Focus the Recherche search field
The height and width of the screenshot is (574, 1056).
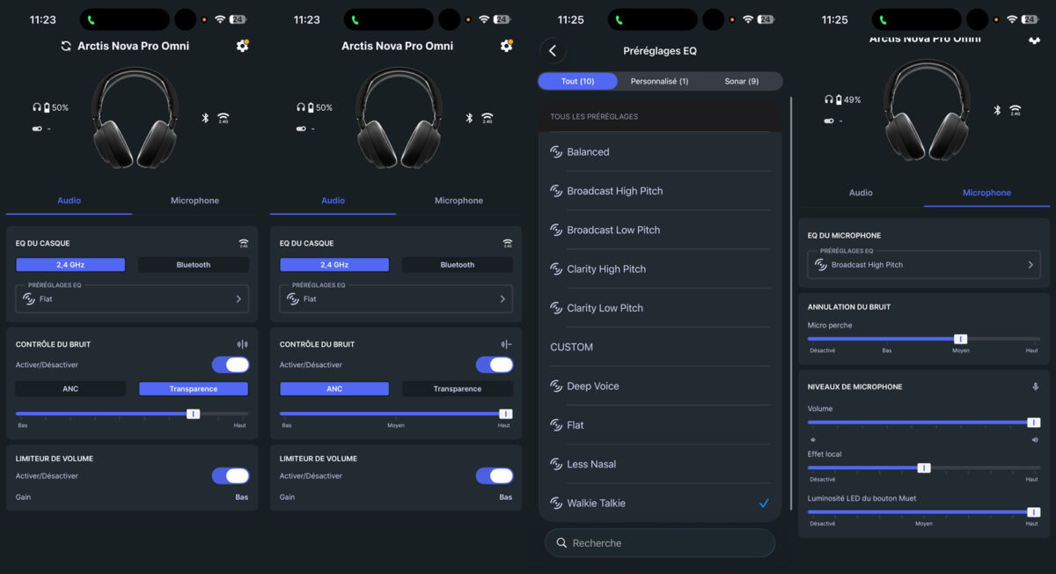click(660, 543)
